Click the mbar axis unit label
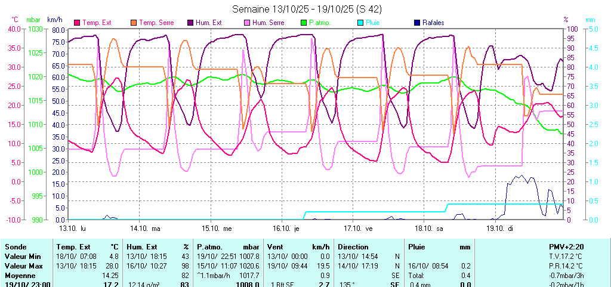 pyautogui.click(x=33, y=19)
